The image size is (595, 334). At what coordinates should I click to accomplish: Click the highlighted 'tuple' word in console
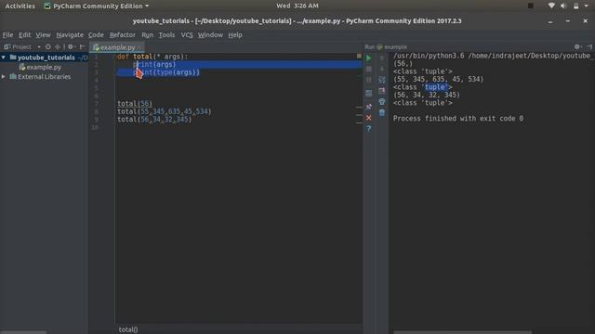[435, 87]
